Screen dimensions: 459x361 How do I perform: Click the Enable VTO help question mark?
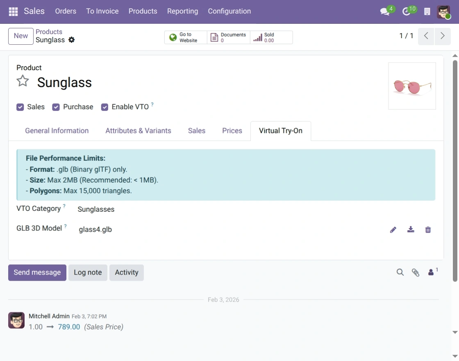pyautogui.click(x=152, y=104)
